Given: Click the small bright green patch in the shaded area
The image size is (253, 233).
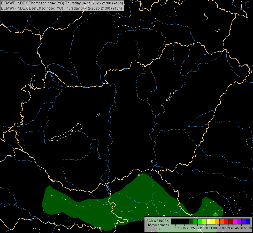Looking at the screenshot, I should [x=216, y=215].
